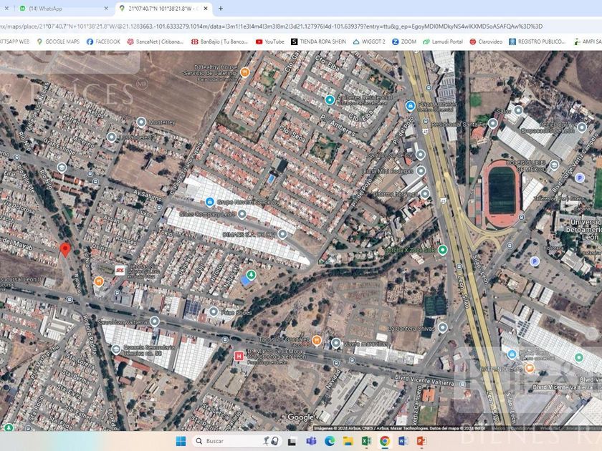Screen dimensions: 602x451
Task: Select the Plaza Delta shopping marker
Action: [512, 354]
